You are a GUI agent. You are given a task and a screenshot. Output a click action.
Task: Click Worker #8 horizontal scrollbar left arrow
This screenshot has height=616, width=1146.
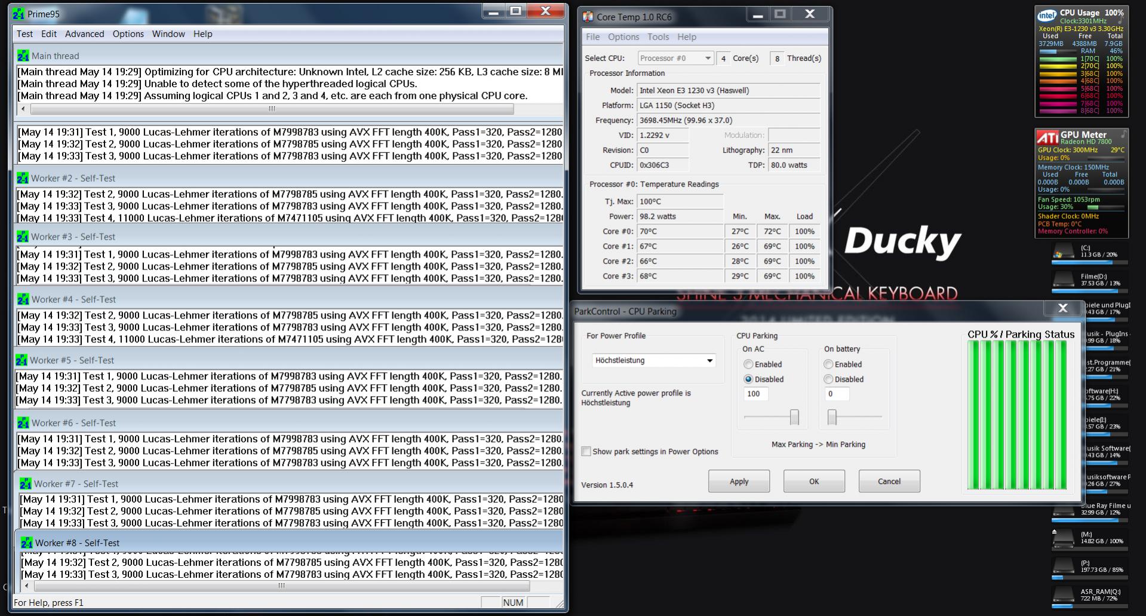26,586
